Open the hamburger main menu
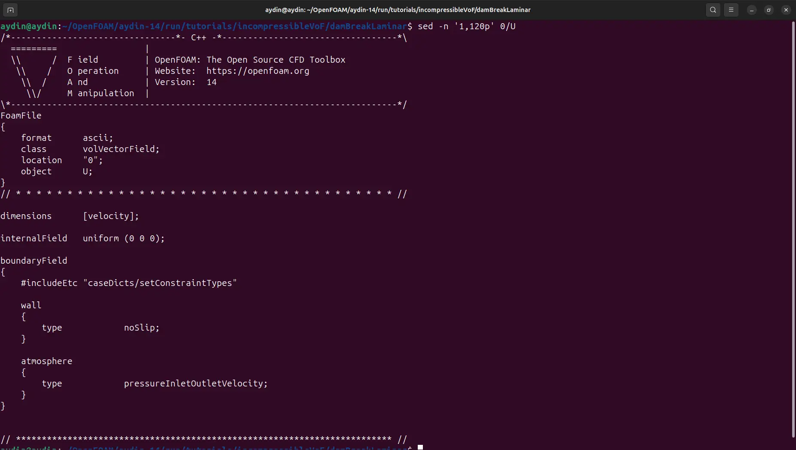796x450 pixels. tap(731, 10)
